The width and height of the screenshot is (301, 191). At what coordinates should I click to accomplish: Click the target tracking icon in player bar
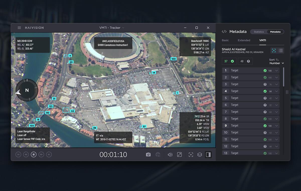(x=191, y=155)
